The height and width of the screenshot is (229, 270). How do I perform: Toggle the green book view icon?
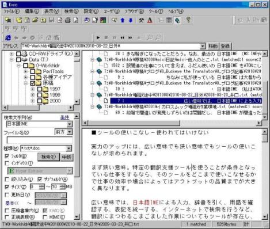(177, 20)
